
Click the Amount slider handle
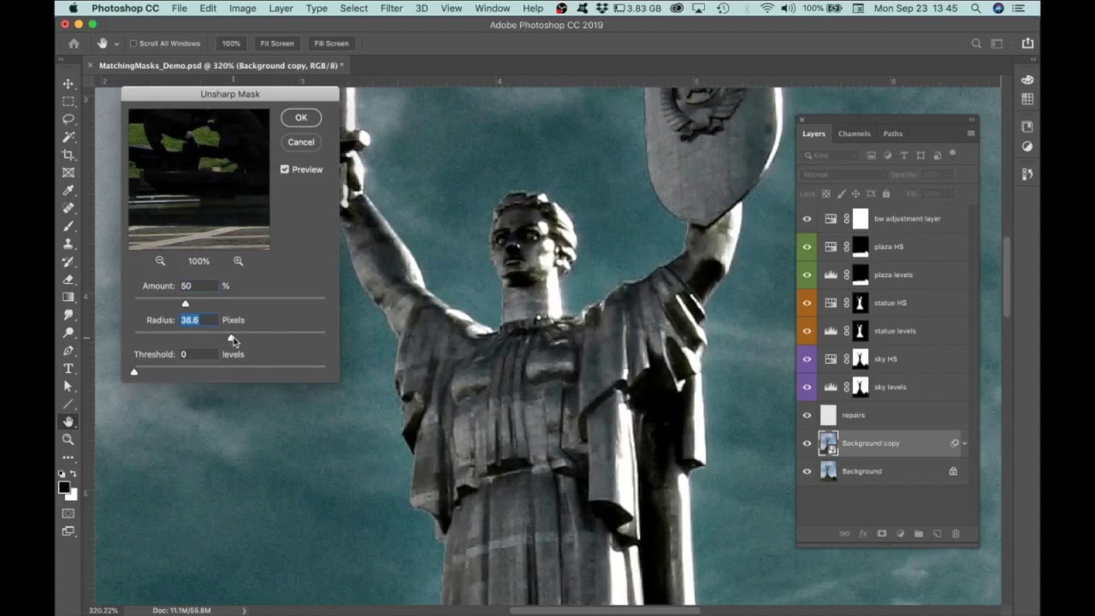[186, 304]
